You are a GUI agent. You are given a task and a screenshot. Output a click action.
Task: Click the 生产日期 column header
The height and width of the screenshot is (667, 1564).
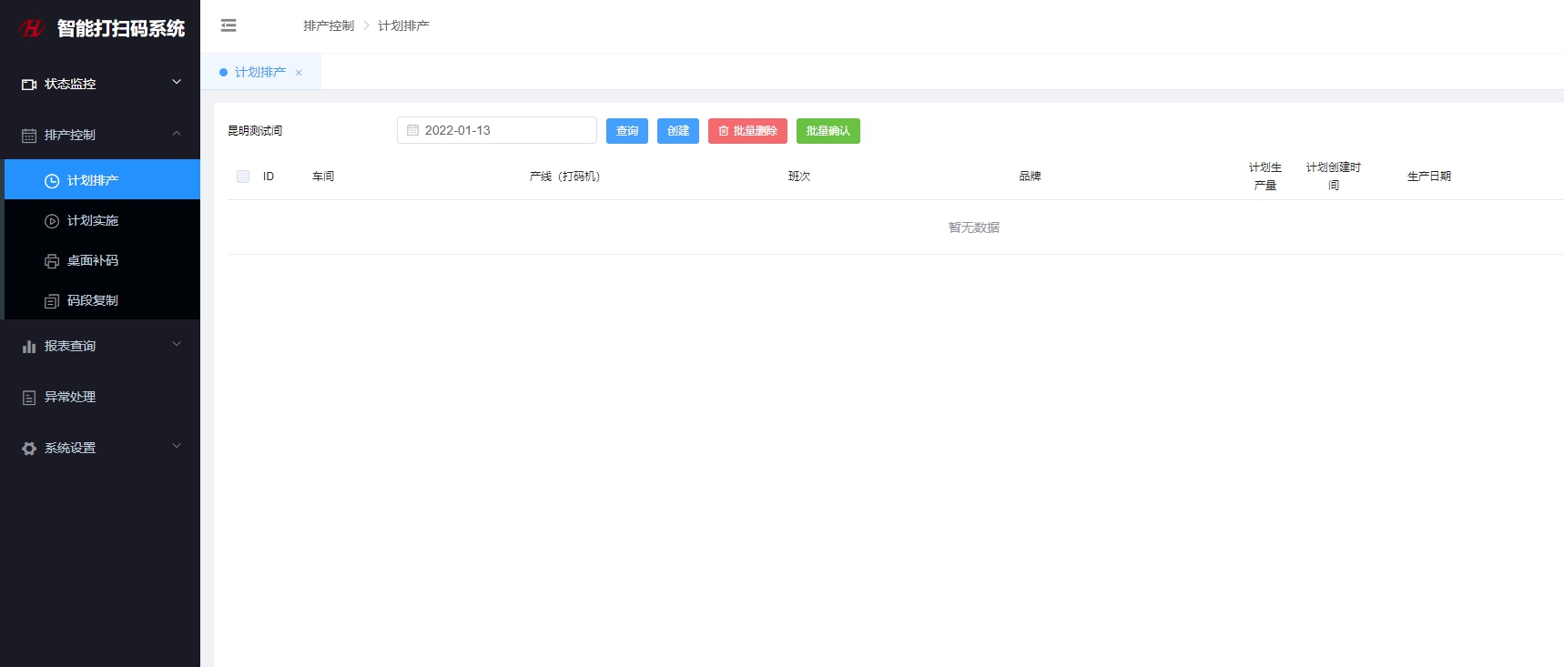pos(1429,177)
